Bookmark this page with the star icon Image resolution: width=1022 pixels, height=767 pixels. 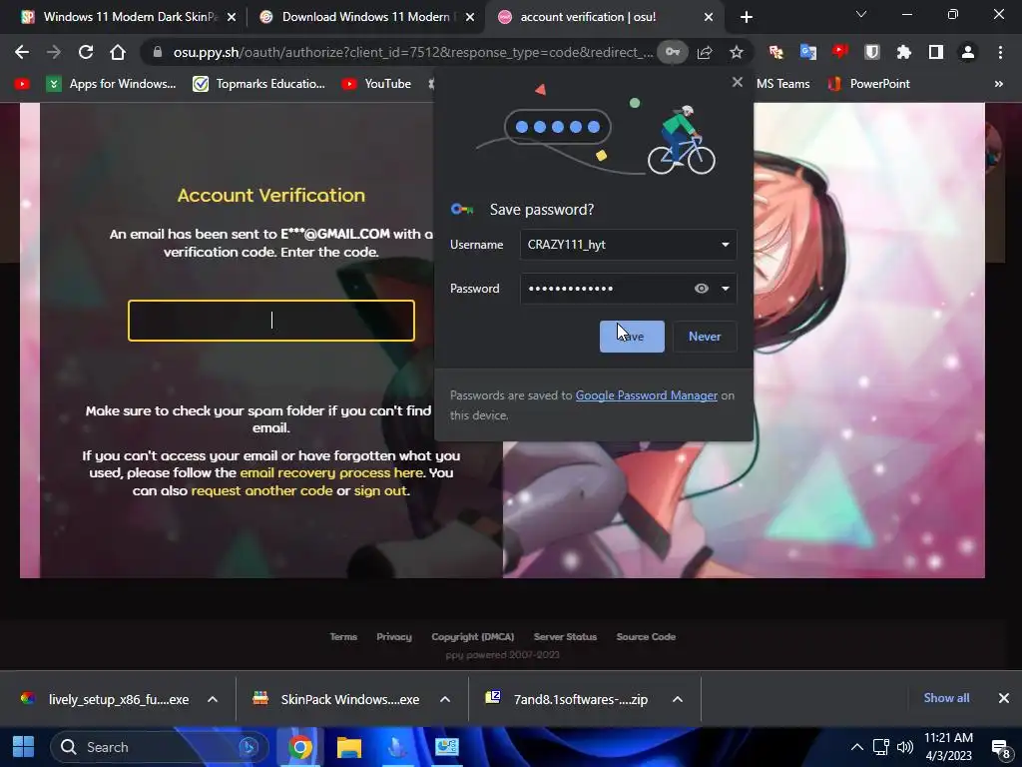[737, 52]
